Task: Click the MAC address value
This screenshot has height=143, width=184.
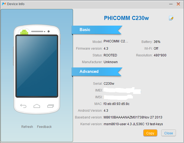Action: click(x=117, y=104)
